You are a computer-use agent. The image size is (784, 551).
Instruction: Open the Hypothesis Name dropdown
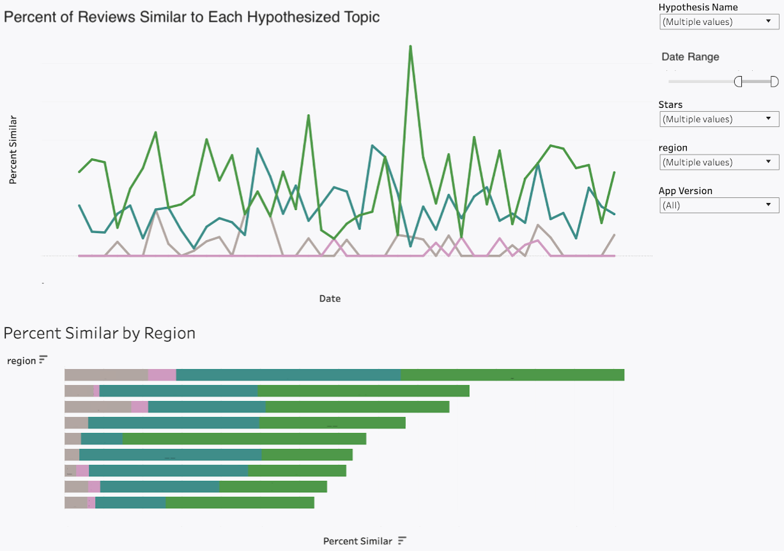pos(718,22)
